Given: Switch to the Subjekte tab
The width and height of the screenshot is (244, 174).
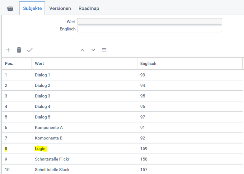Looking at the screenshot, I should click(32, 8).
